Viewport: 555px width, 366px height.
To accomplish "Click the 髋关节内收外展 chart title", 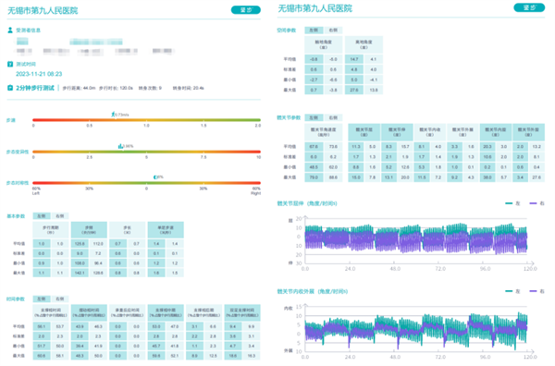I will click(313, 291).
